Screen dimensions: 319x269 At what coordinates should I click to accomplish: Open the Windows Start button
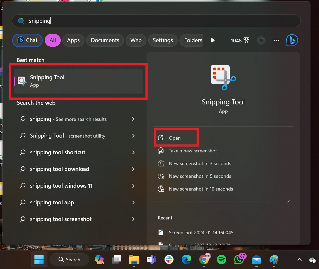(x=39, y=259)
